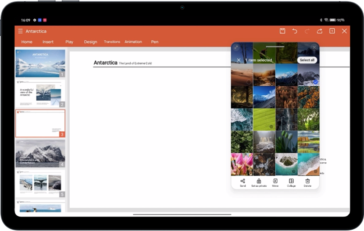364x231 pixels.
Task: Undo the last action
Action: tap(295, 31)
